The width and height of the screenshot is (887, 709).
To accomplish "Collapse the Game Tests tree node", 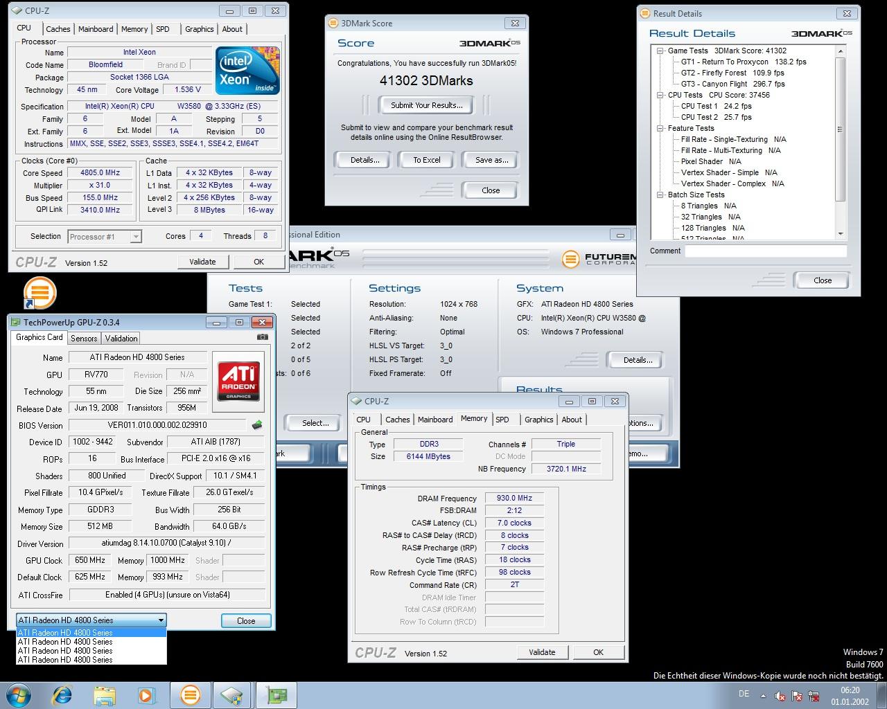I will pos(661,51).
